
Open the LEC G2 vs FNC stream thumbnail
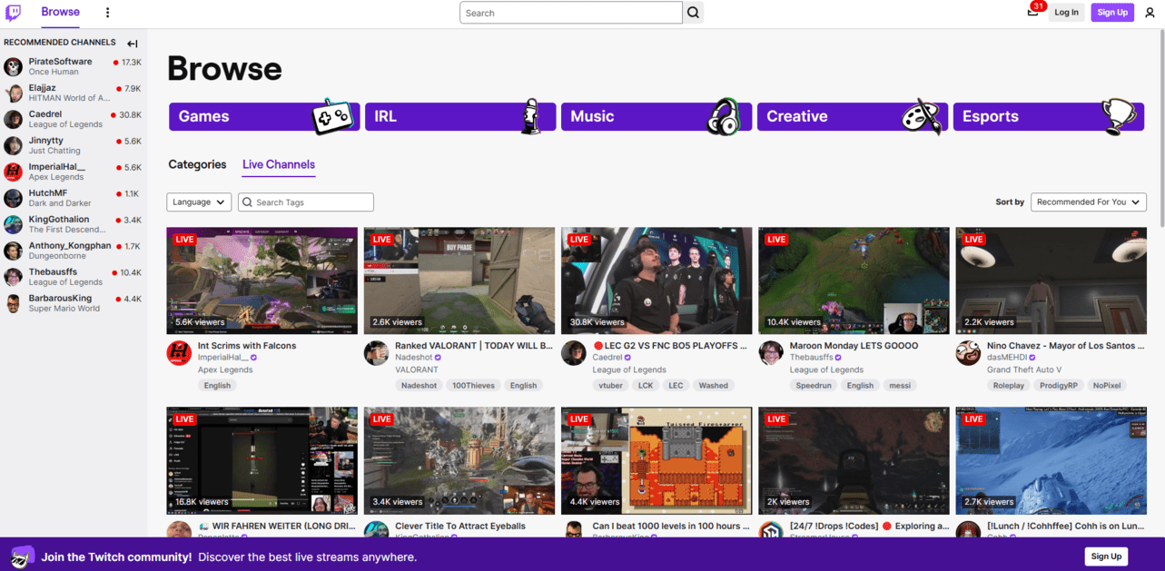click(x=657, y=281)
